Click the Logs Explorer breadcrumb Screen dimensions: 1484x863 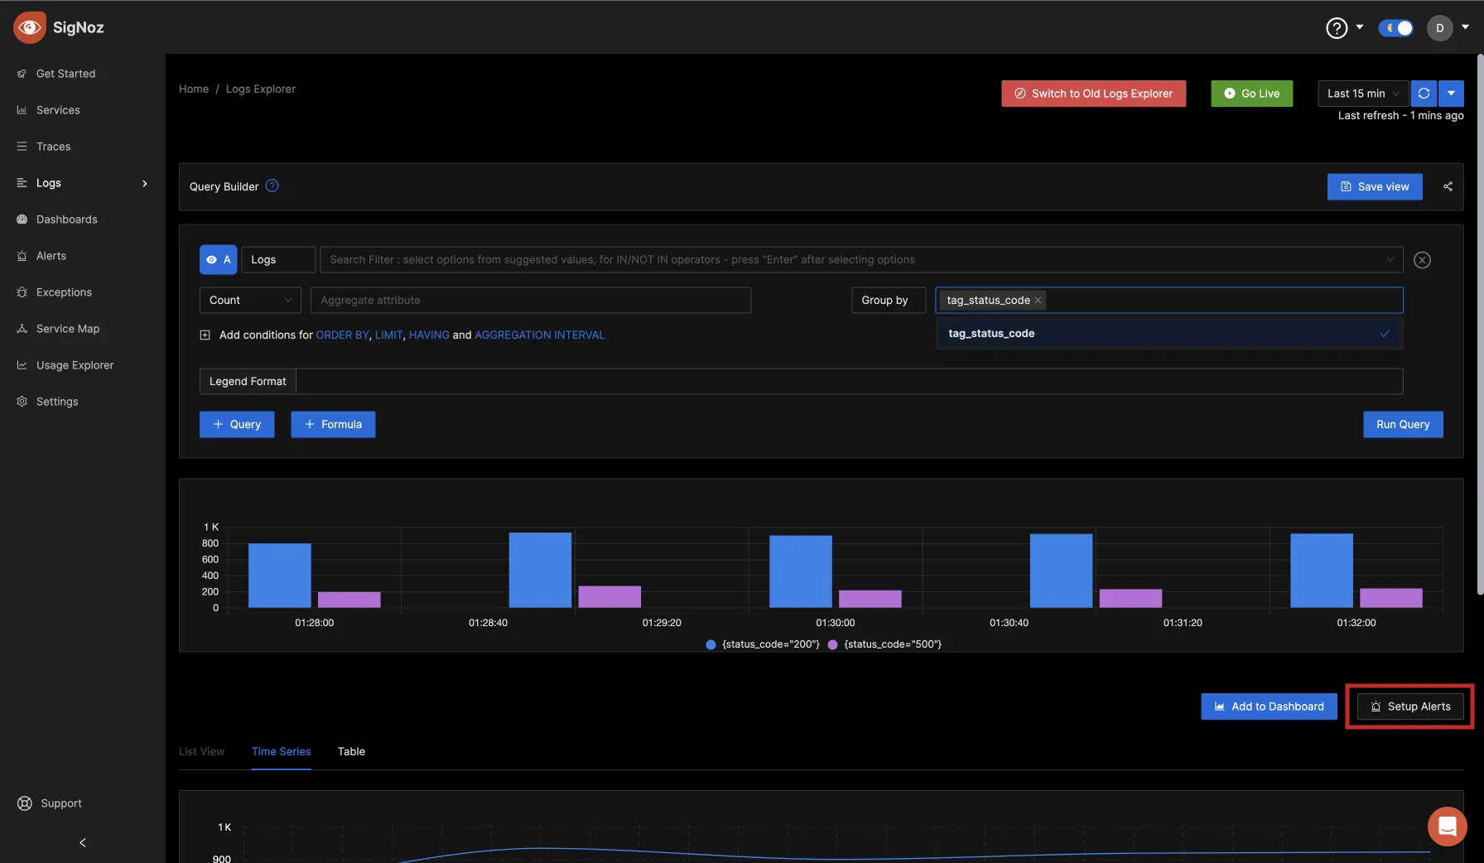(x=260, y=89)
